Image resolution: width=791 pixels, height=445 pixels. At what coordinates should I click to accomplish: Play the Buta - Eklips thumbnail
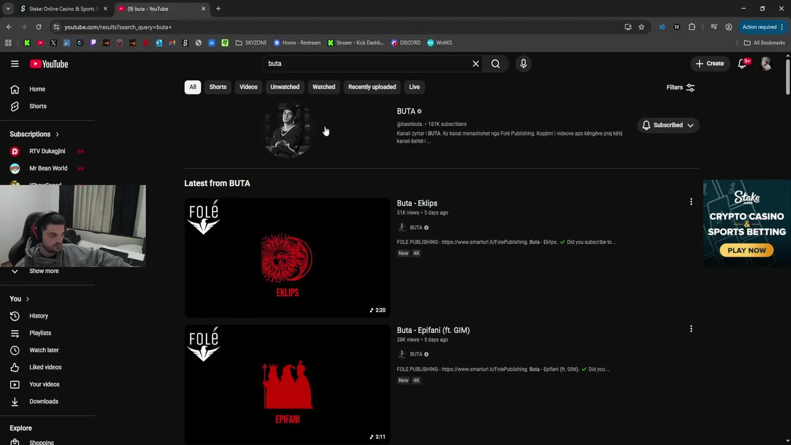pos(287,258)
